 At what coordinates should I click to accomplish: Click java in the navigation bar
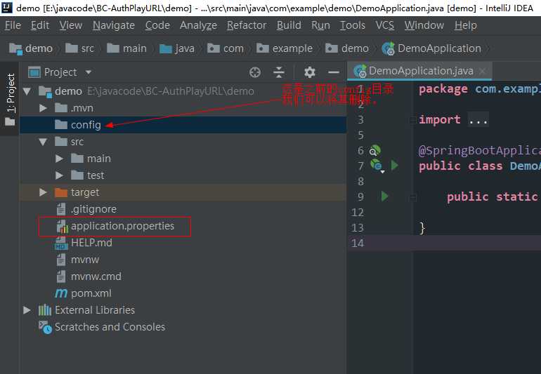177,48
